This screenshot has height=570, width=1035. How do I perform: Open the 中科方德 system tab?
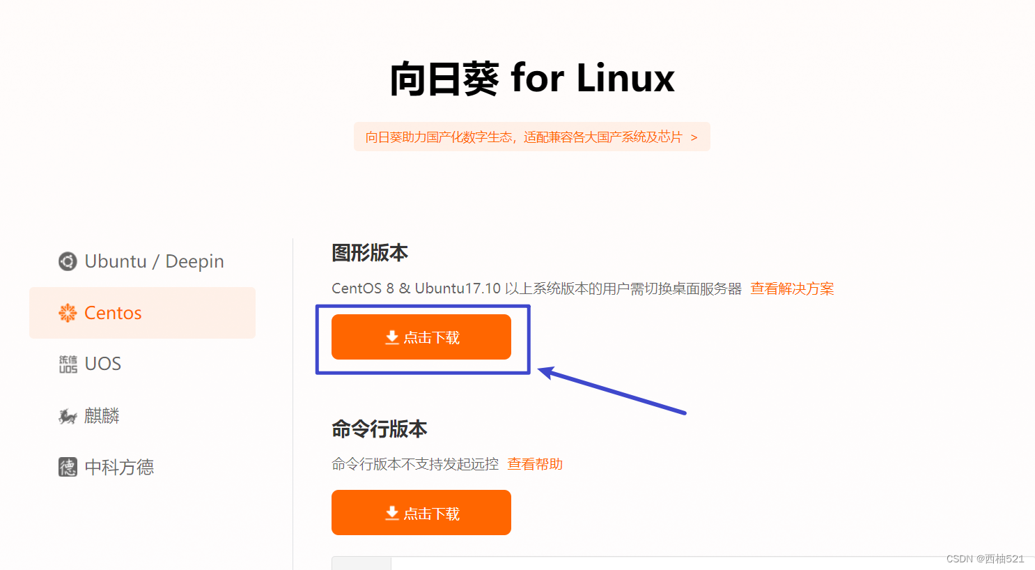[x=119, y=467]
